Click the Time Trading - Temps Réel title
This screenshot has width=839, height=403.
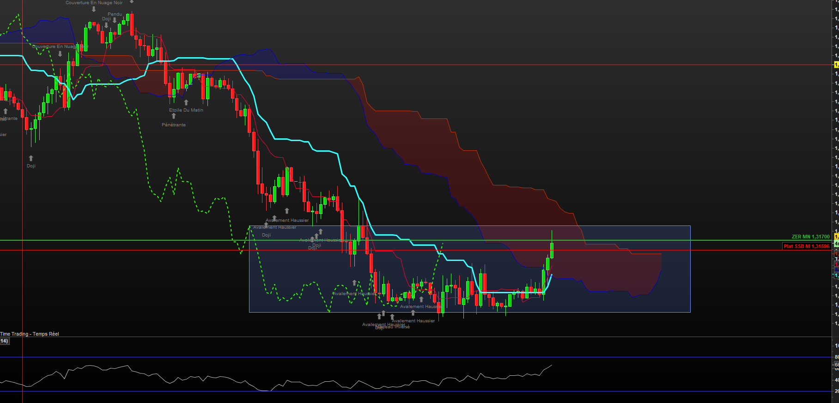click(30, 334)
